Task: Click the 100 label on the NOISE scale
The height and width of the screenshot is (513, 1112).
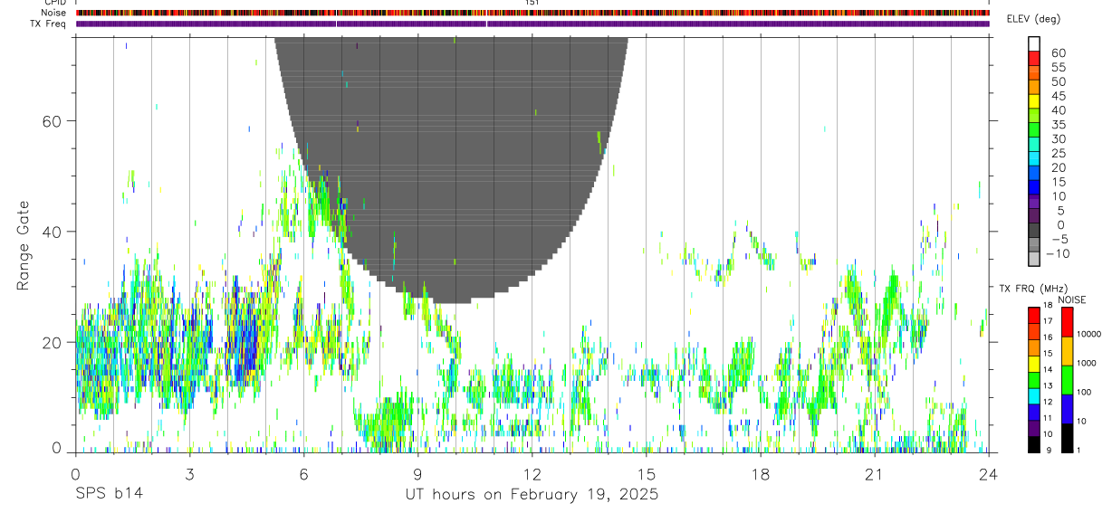Action: [1084, 392]
